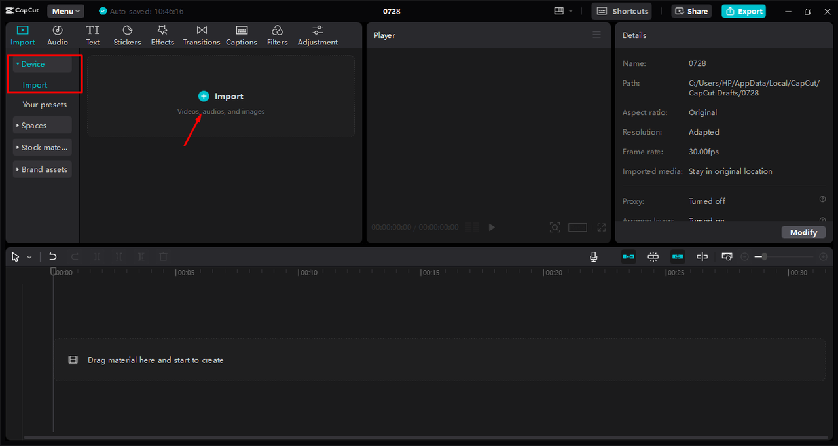The image size is (838, 446).
Task: Open the Player panel menu icon
Action: pyautogui.click(x=596, y=35)
